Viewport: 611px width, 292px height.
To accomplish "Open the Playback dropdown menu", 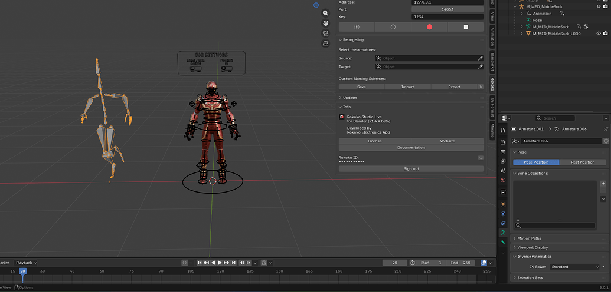I will click(26, 263).
